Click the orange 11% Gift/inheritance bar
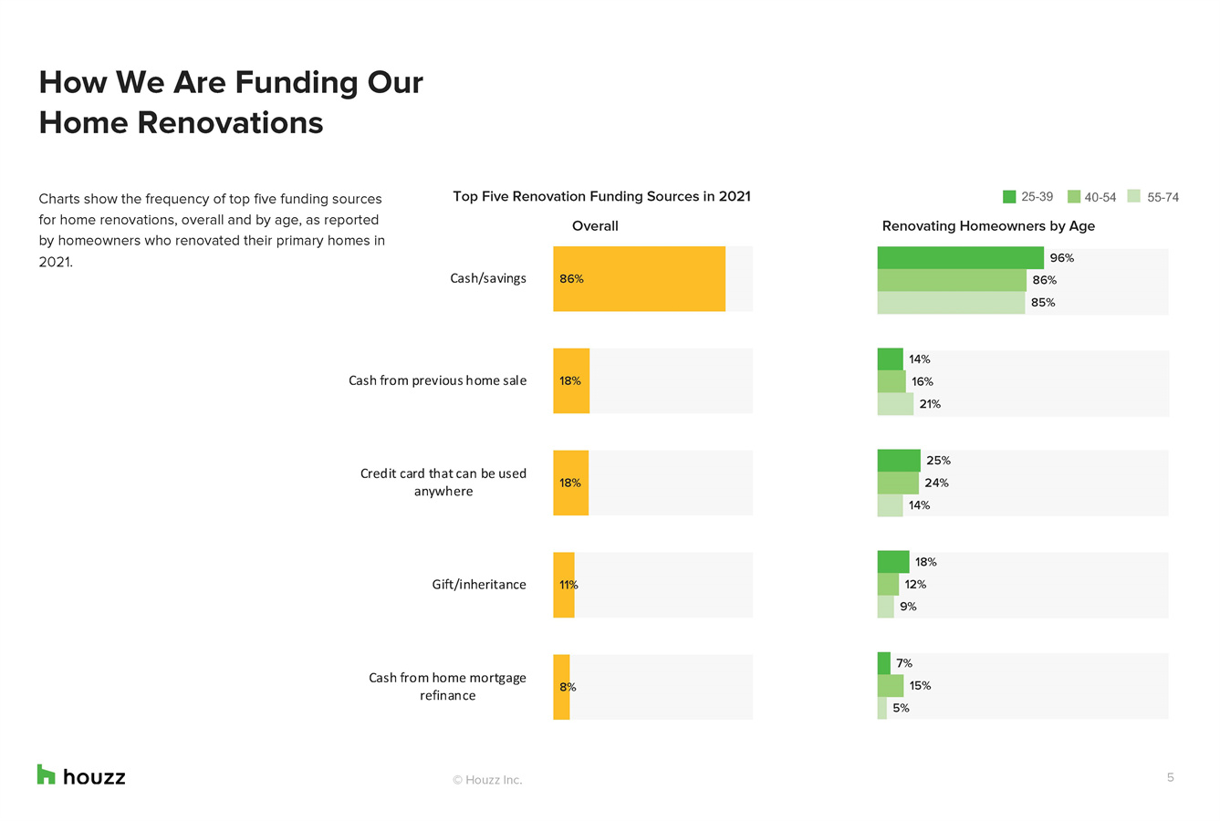1220x821 pixels. 564,585
